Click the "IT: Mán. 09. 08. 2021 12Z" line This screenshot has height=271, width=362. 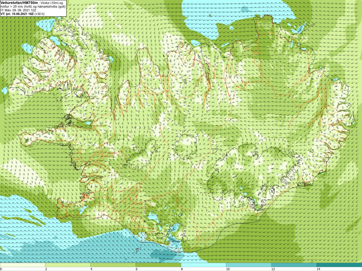18,10
